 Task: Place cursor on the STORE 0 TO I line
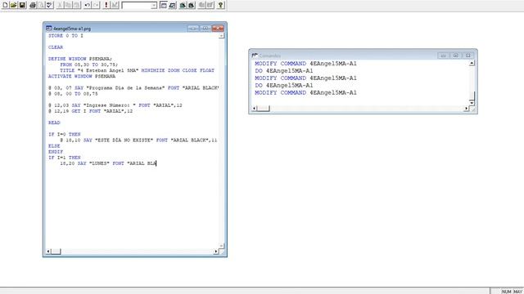(x=65, y=36)
